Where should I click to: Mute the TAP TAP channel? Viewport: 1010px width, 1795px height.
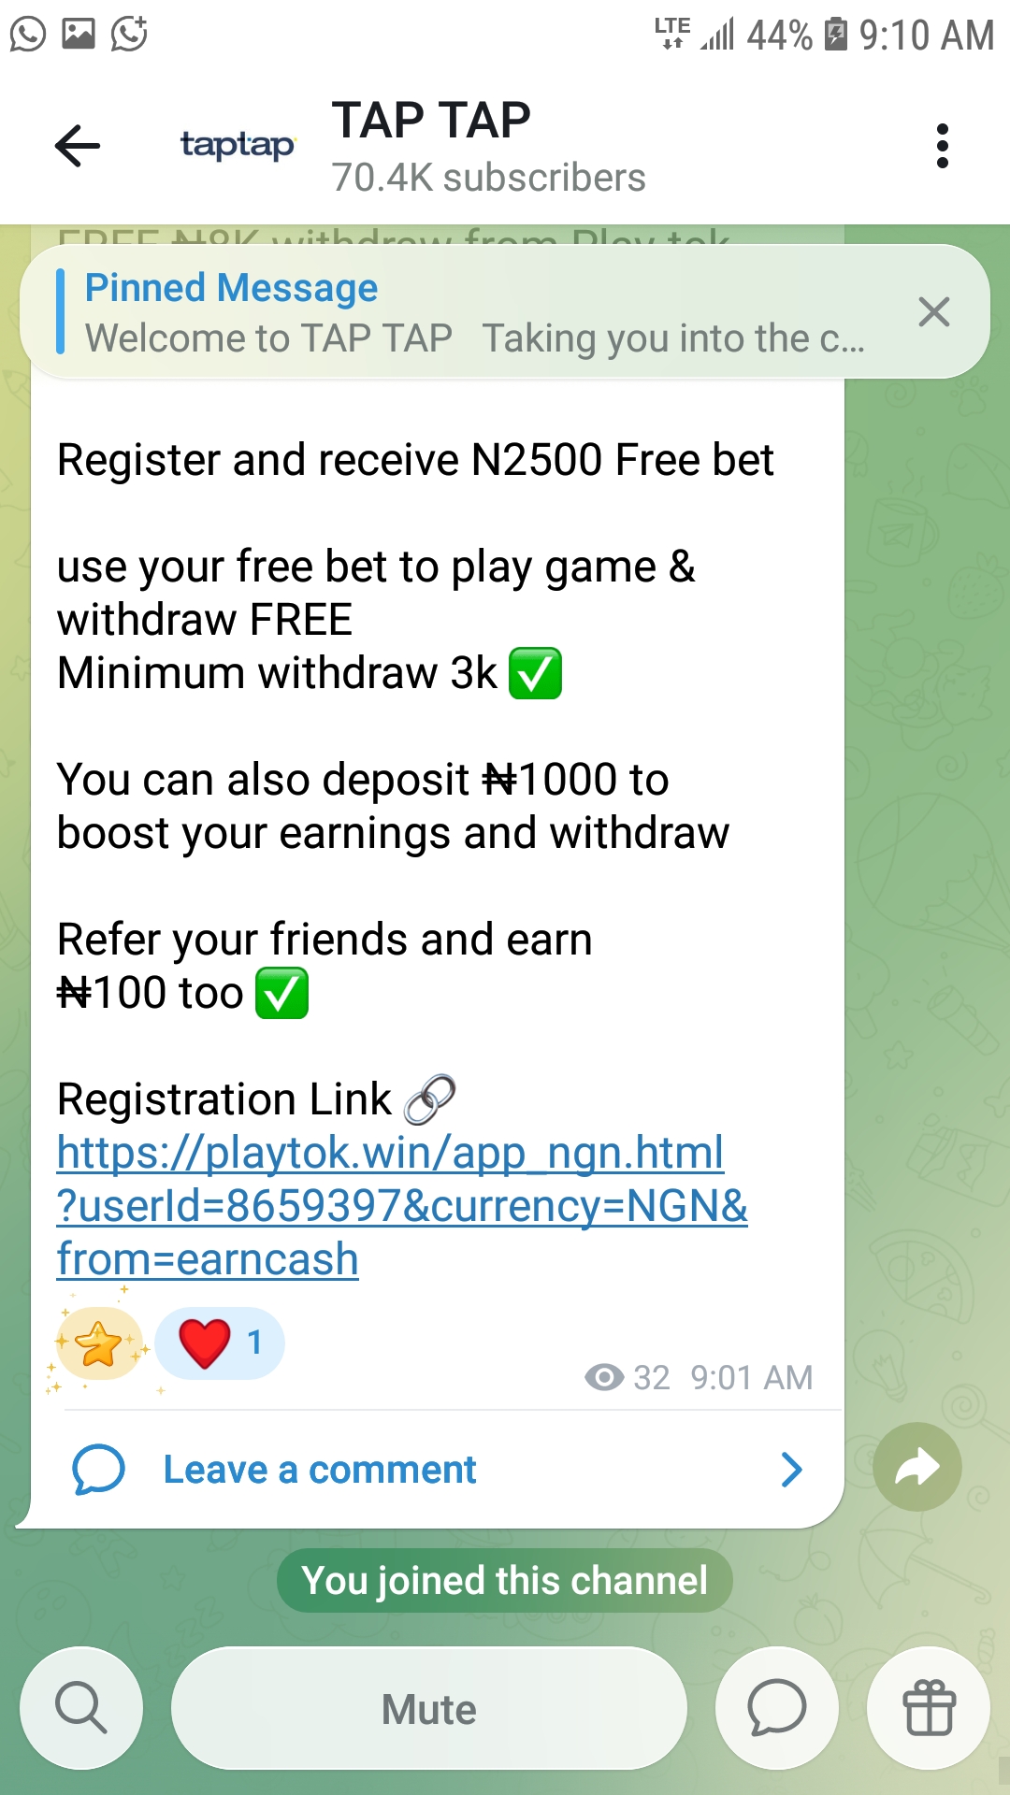tap(429, 1708)
